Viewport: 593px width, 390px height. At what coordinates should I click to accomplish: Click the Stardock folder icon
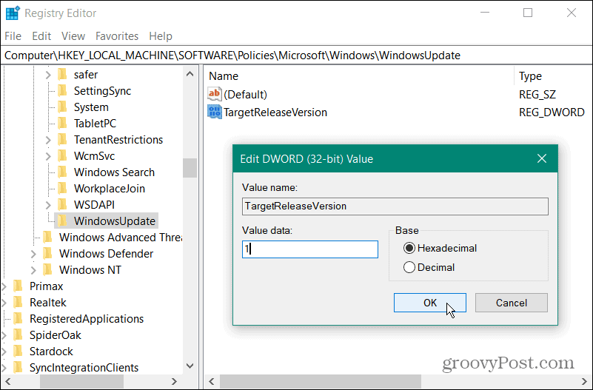[x=19, y=352]
